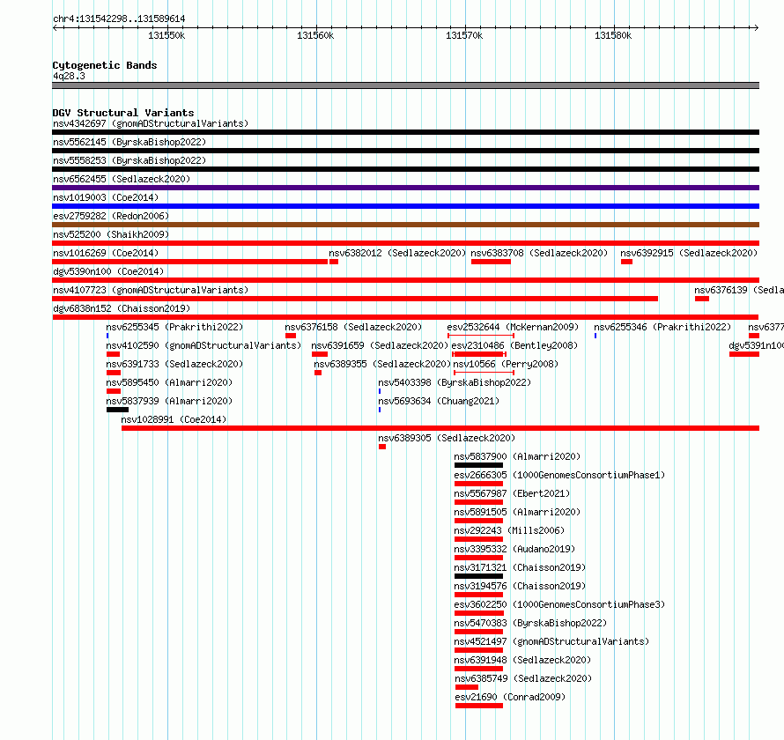Click the DGV Structural Variants track title

click(123, 113)
